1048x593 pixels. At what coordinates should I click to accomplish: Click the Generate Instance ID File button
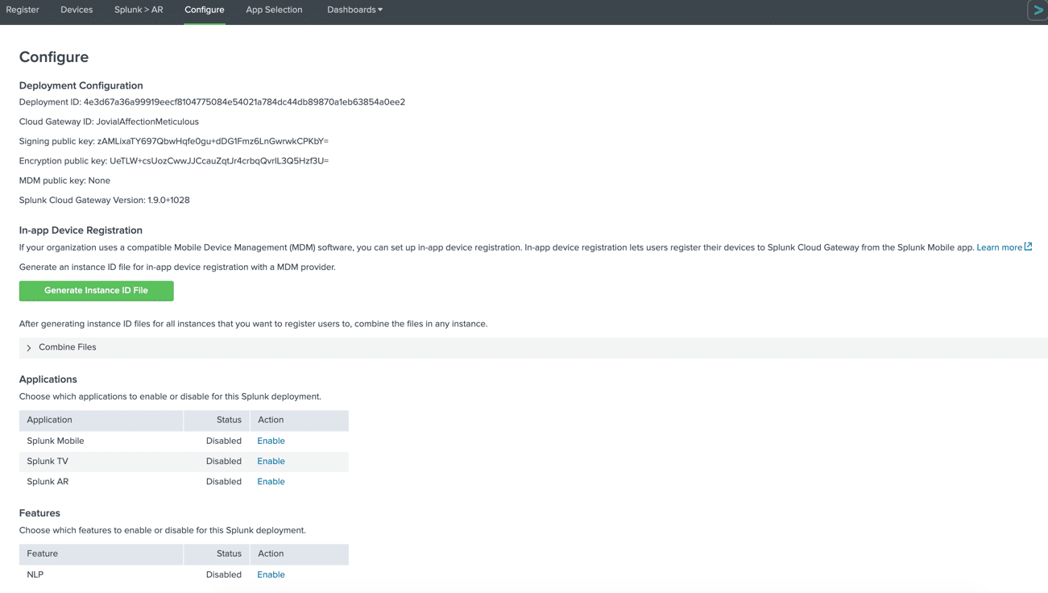(97, 291)
